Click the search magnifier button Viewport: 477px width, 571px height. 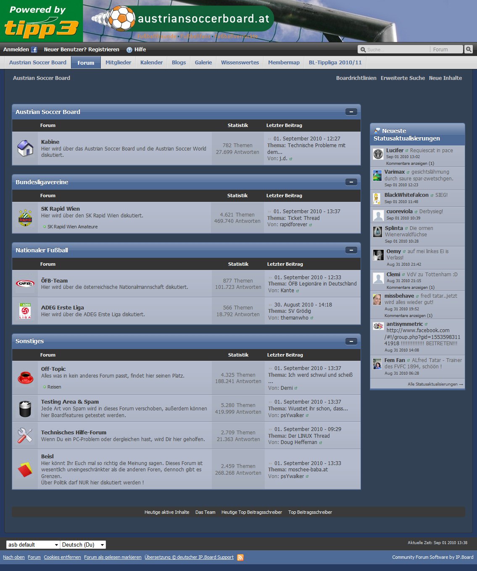coord(469,49)
